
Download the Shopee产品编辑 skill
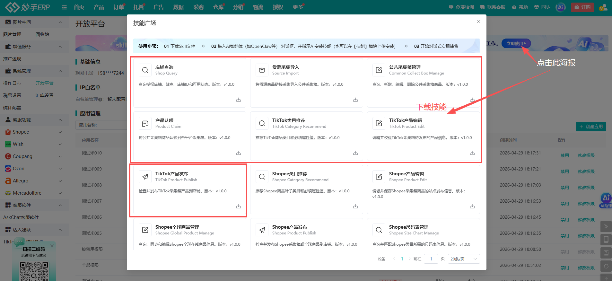472,206
